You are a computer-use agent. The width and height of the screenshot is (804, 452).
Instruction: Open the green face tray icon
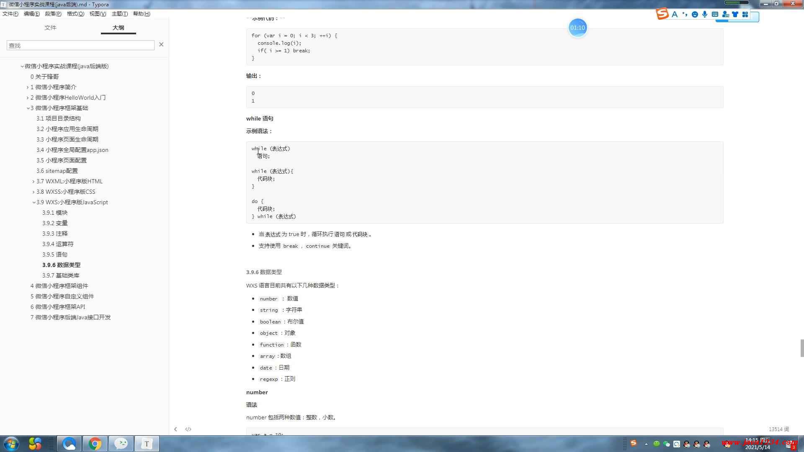click(656, 444)
